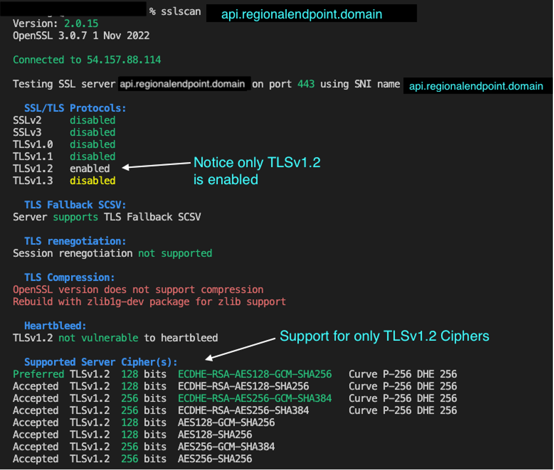The height and width of the screenshot is (470, 554).
Task: Click the 'Notice only TLSv1.2 is enabled' annotation
Action: coord(257,170)
